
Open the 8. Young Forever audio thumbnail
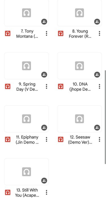(80, 13)
